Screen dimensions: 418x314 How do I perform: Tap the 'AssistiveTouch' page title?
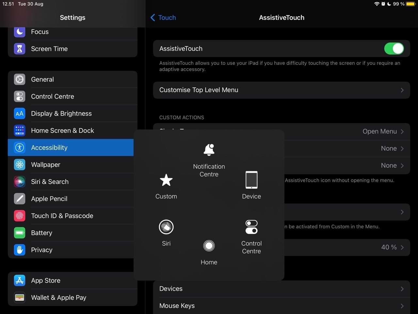281,18
